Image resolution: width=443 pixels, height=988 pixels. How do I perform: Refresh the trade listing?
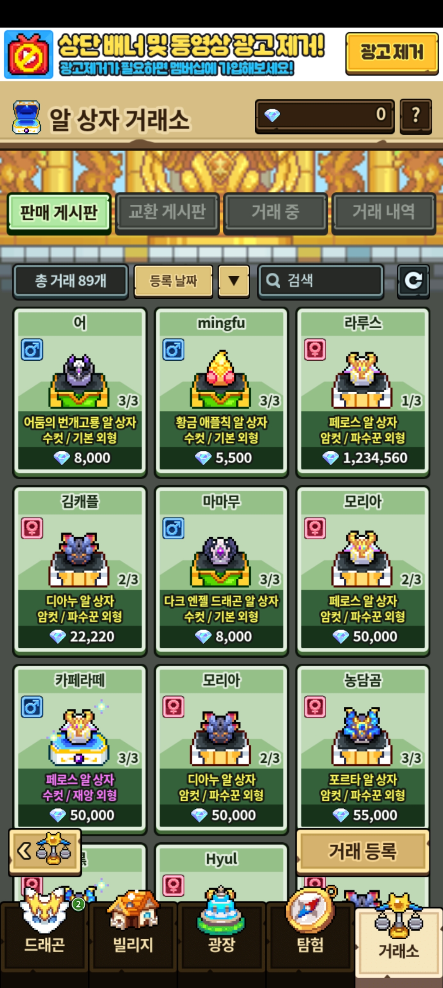(x=413, y=281)
